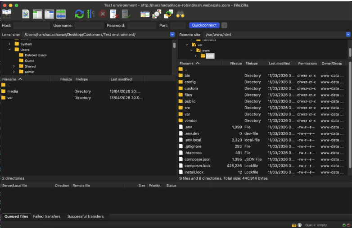Select the local var directory row

click(88, 98)
